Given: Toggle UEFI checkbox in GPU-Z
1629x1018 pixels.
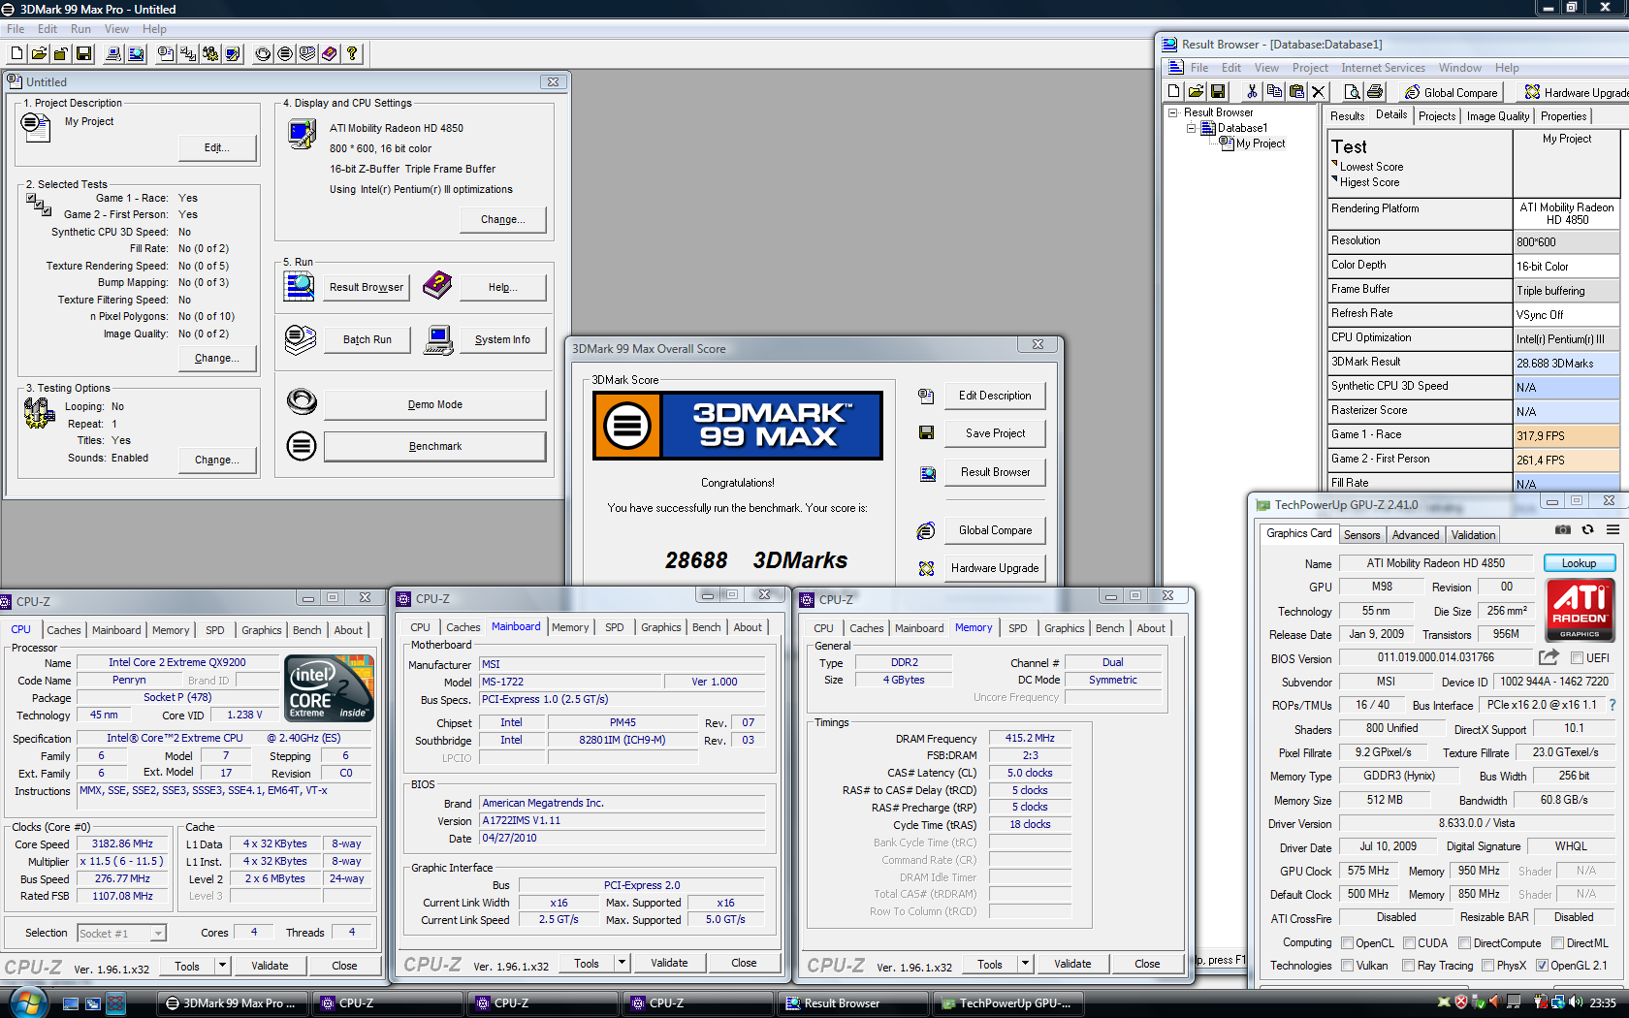Looking at the screenshot, I should tap(1576, 657).
